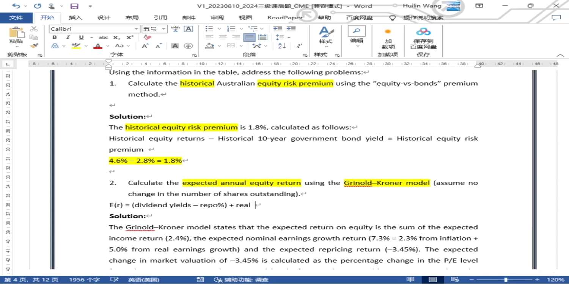Switch to the 插入 Insert tab

(75, 17)
